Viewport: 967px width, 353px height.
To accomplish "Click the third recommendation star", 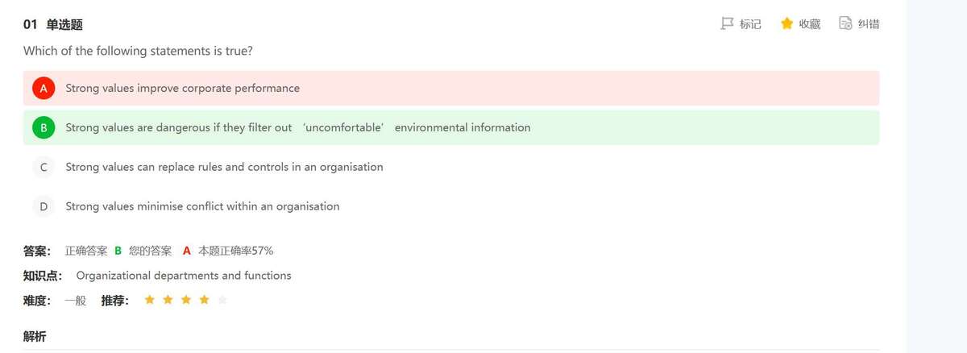I will pos(186,300).
